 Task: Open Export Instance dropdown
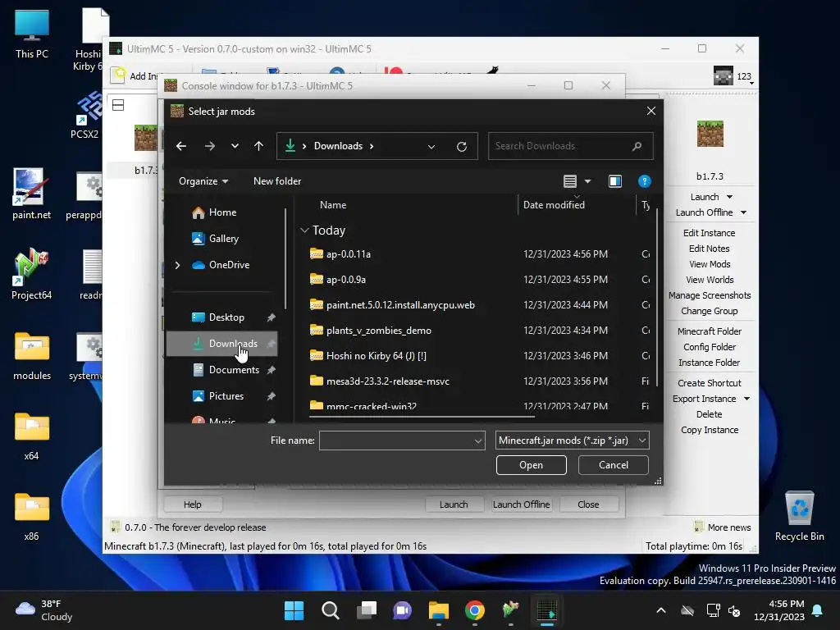tap(746, 399)
